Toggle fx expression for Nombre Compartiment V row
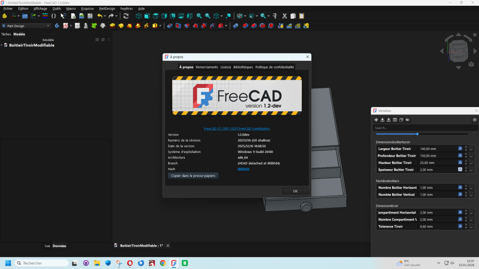This screenshot has height=269, width=479. coord(460,219)
